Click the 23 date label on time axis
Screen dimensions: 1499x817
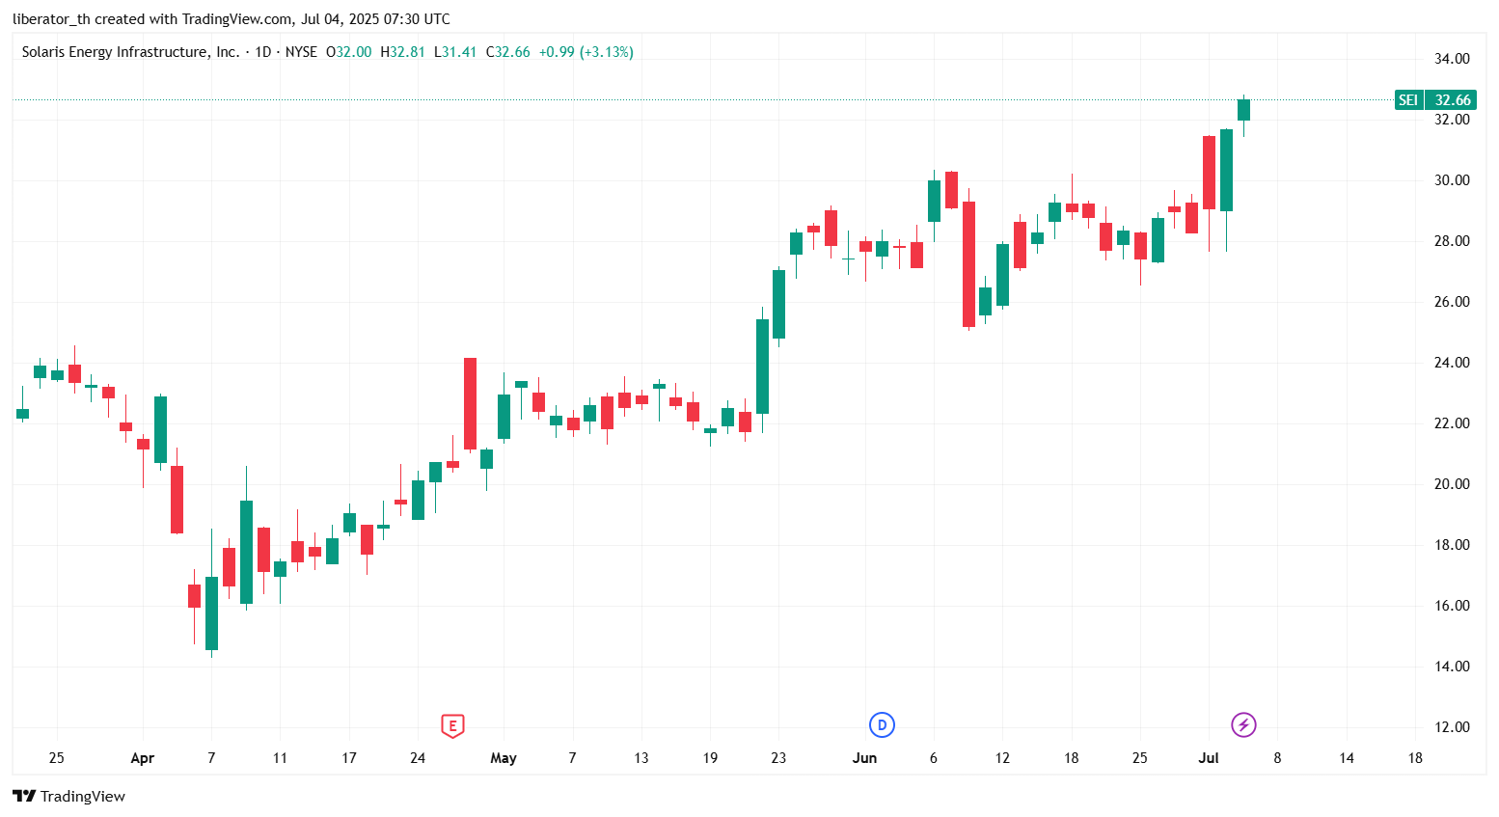778,758
